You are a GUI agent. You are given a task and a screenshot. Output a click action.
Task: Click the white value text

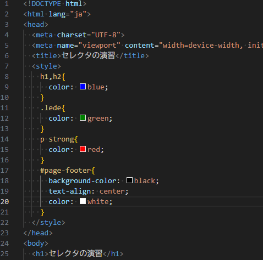tap(98, 202)
